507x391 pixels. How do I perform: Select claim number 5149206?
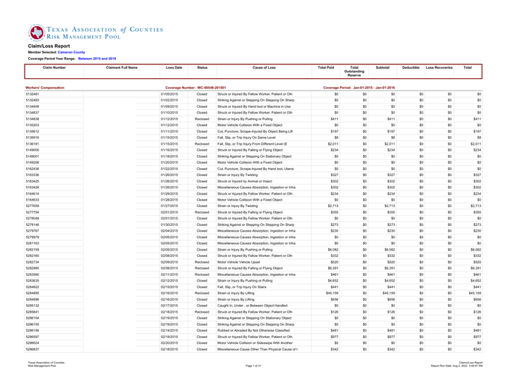pos(33,162)
